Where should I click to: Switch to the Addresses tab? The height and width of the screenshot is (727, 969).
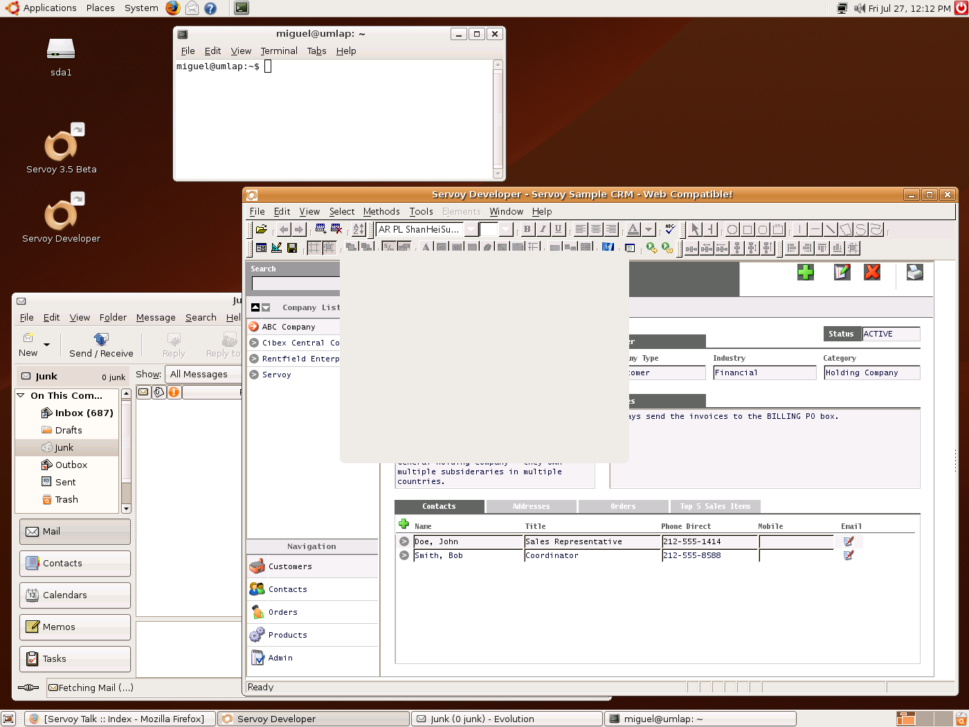pyautogui.click(x=531, y=506)
